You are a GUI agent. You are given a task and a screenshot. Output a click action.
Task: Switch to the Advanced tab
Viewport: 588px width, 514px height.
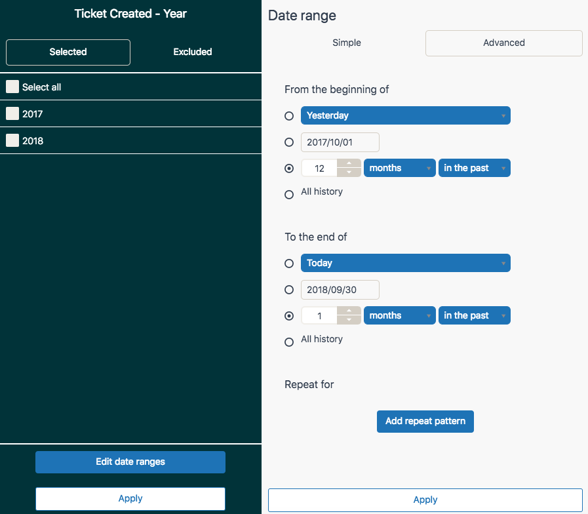503,43
